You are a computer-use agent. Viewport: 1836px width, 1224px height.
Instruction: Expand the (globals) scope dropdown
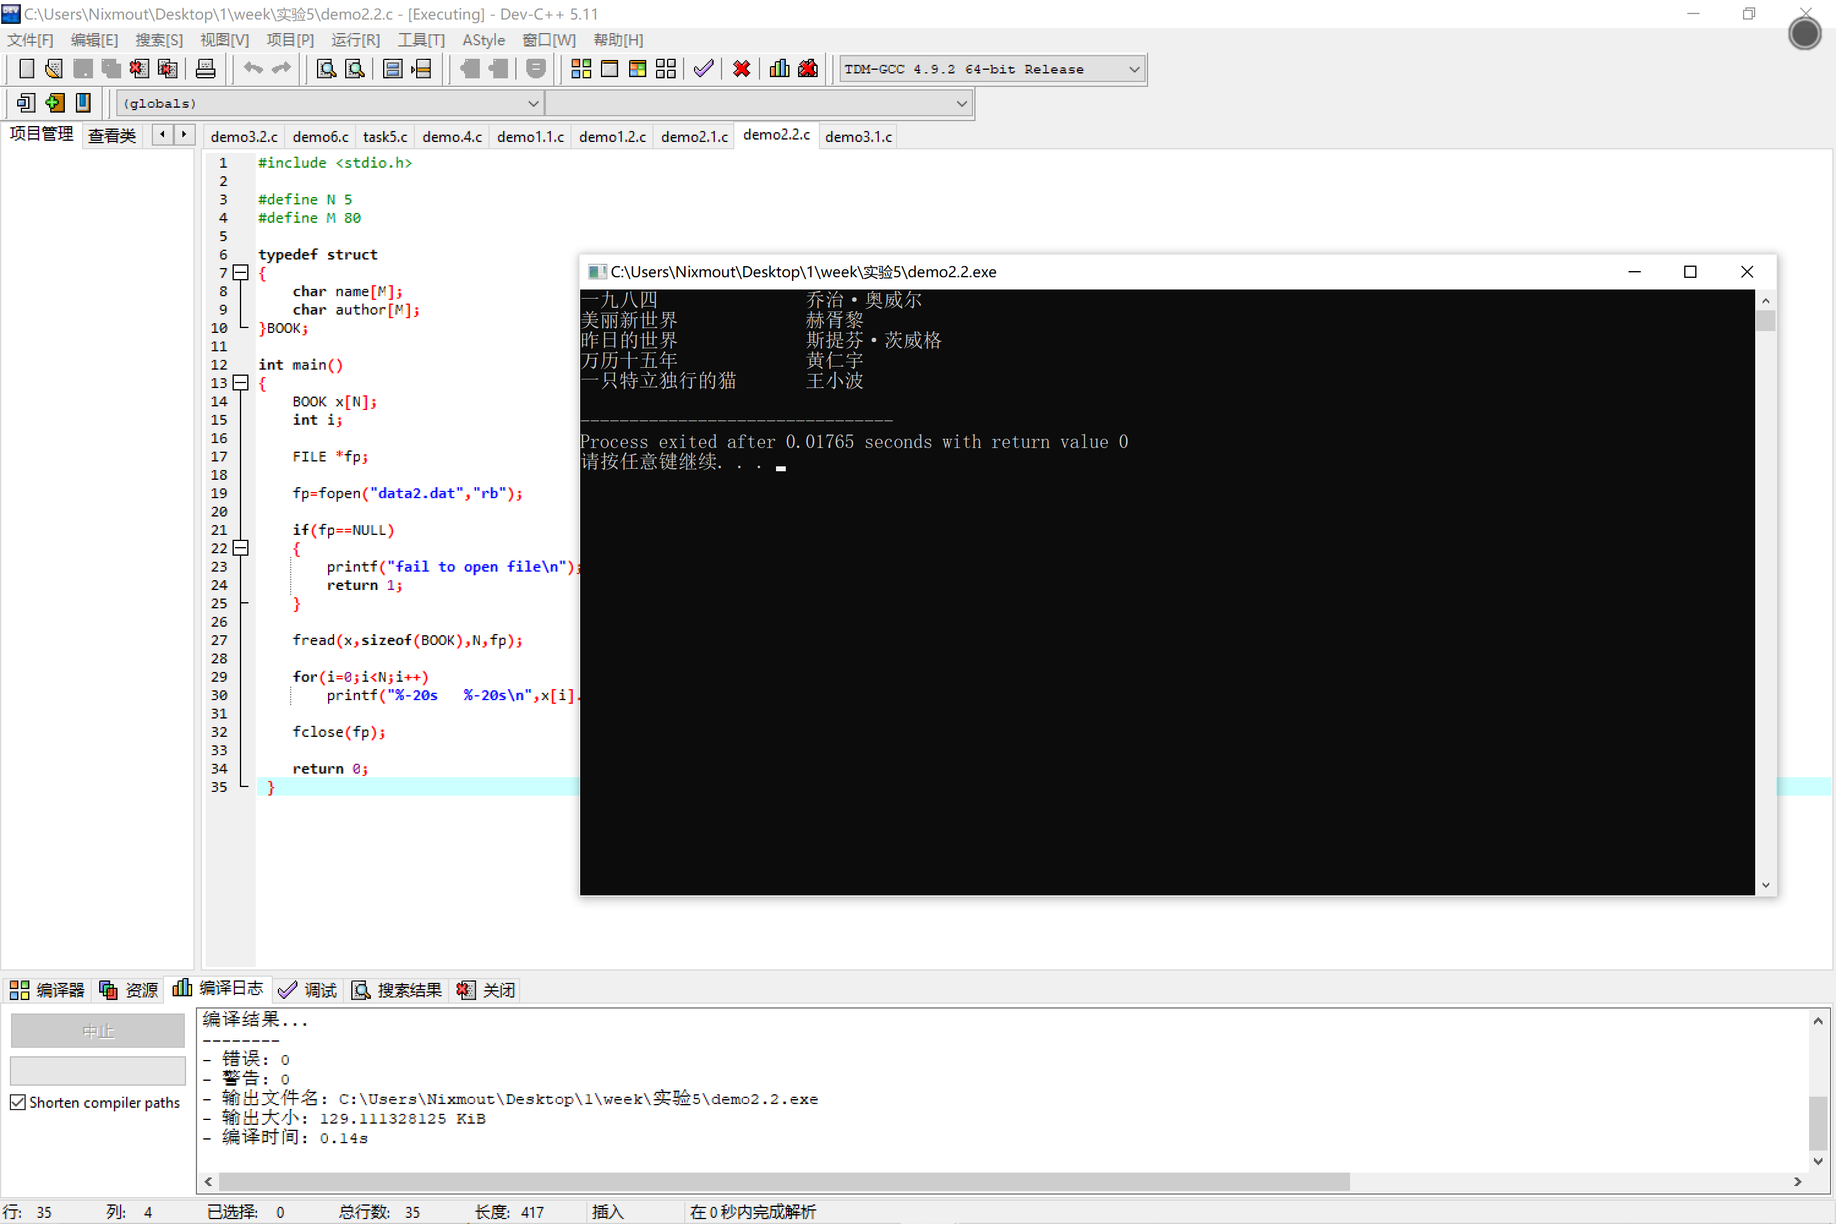tap(533, 103)
